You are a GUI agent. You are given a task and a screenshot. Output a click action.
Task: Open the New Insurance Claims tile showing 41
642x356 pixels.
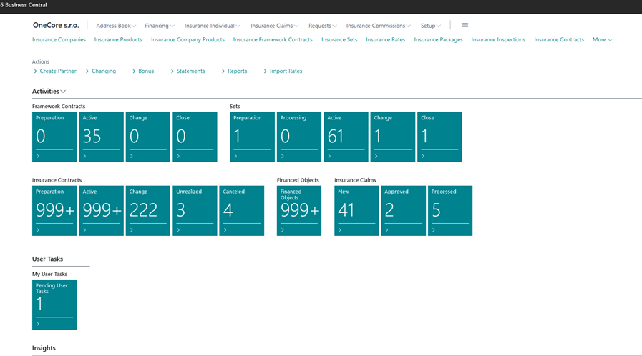pos(356,209)
